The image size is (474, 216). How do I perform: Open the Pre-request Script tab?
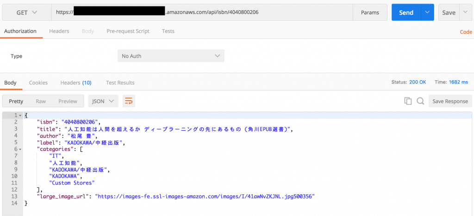pyautogui.click(x=128, y=31)
